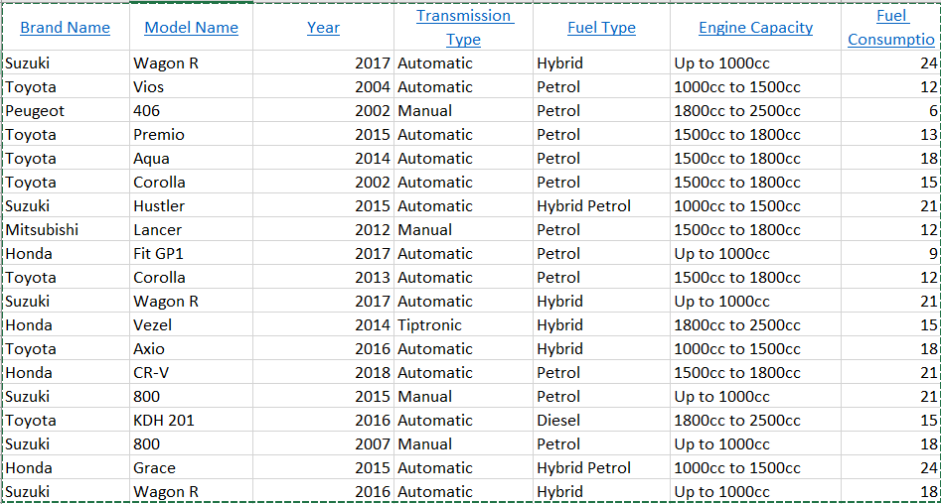Viewport: 941px width, 504px height.
Task: Select the Vezel model cell
Action: 192,324
